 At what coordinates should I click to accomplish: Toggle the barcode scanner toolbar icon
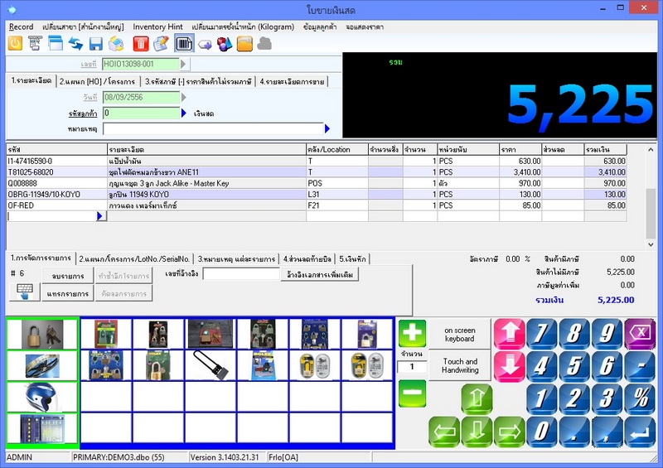coord(184,44)
